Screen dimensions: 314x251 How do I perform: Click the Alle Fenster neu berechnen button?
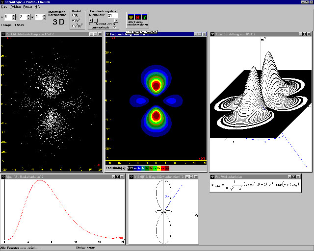point(137,21)
